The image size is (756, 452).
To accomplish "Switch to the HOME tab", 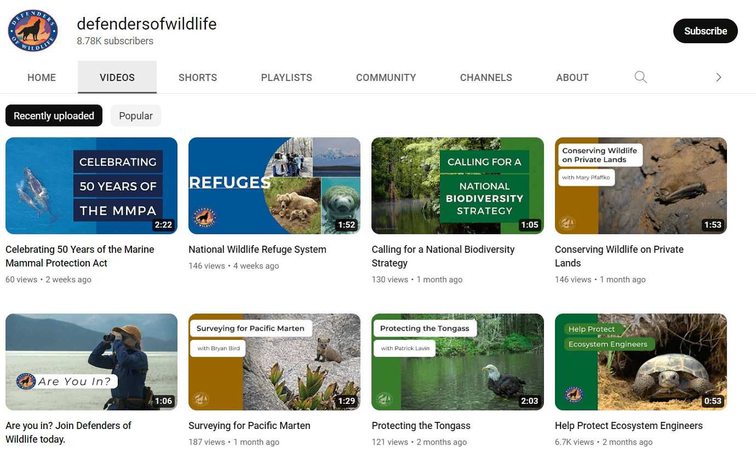I will click(42, 77).
